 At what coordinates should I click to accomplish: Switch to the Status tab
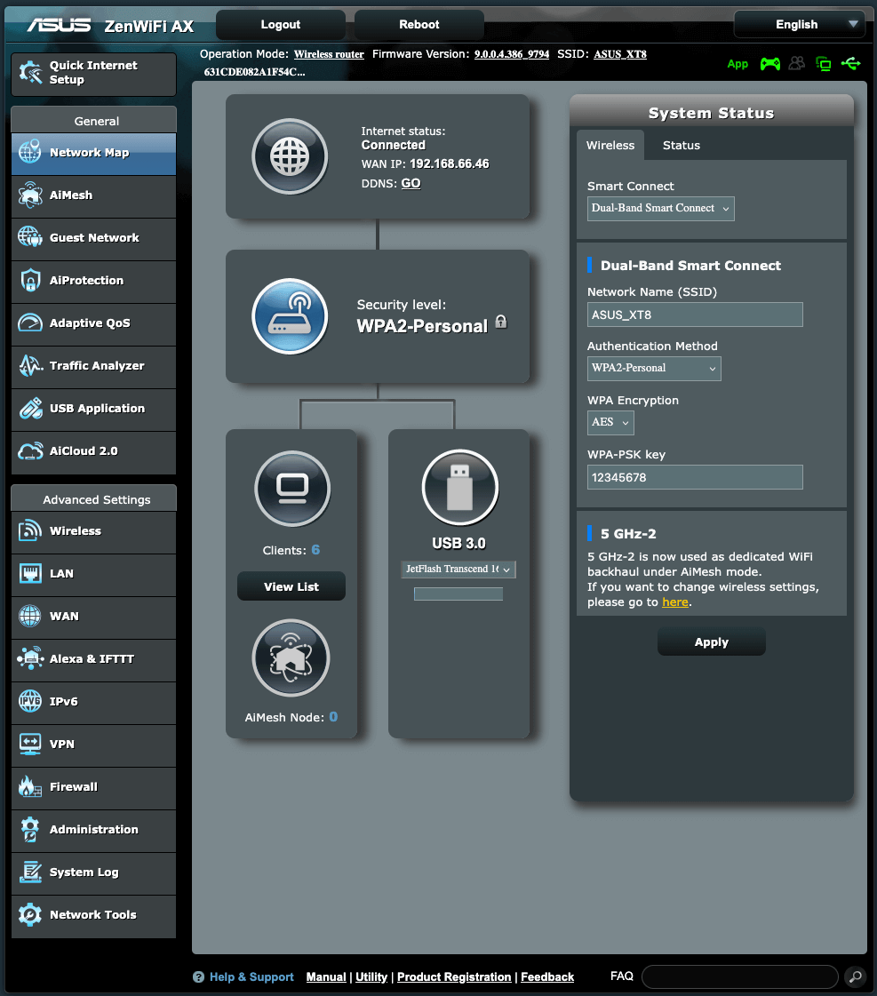682,146
